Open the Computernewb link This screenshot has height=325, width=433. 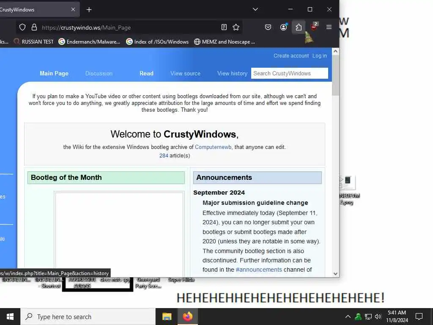coord(213,147)
